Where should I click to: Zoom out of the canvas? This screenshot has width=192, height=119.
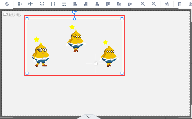click(x=154, y=4)
